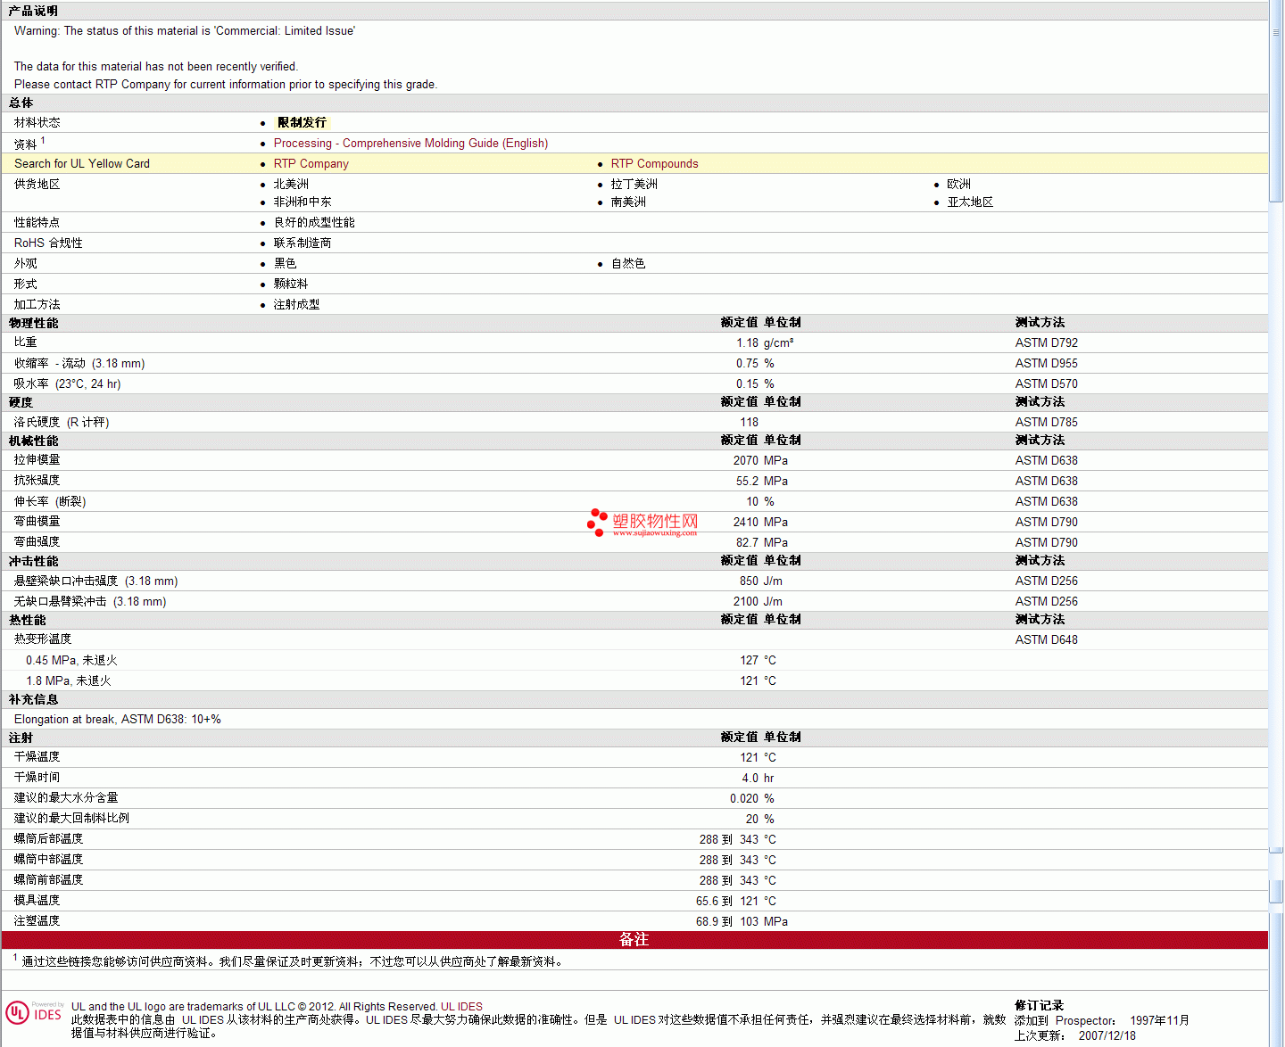Image resolution: width=1285 pixels, height=1047 pixels.
Task: Click the 建议的最大回制料比例 row label
Action: pos(71,819)
